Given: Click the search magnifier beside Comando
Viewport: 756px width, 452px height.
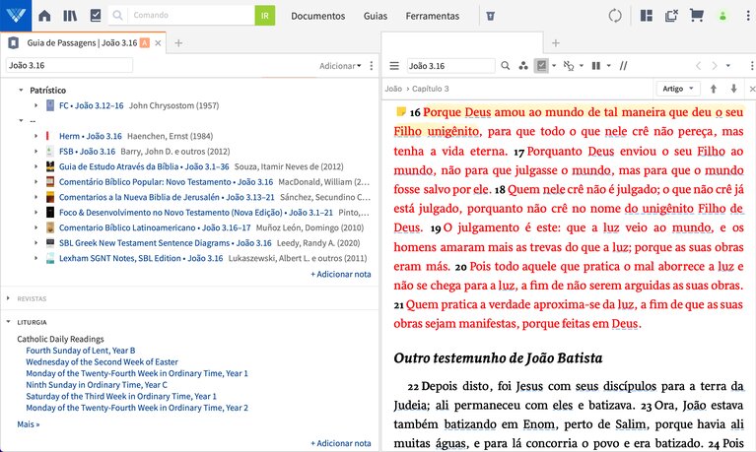Looking at the screenshot, I should point(117,16).
